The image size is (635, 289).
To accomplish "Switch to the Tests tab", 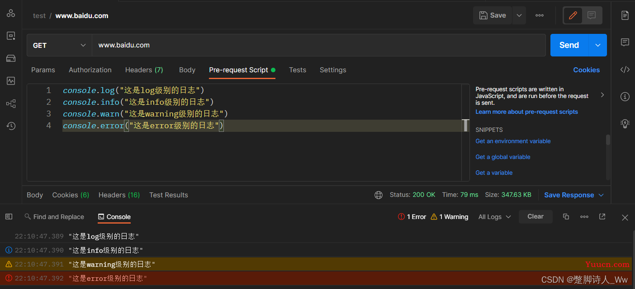I will (298, 70).
